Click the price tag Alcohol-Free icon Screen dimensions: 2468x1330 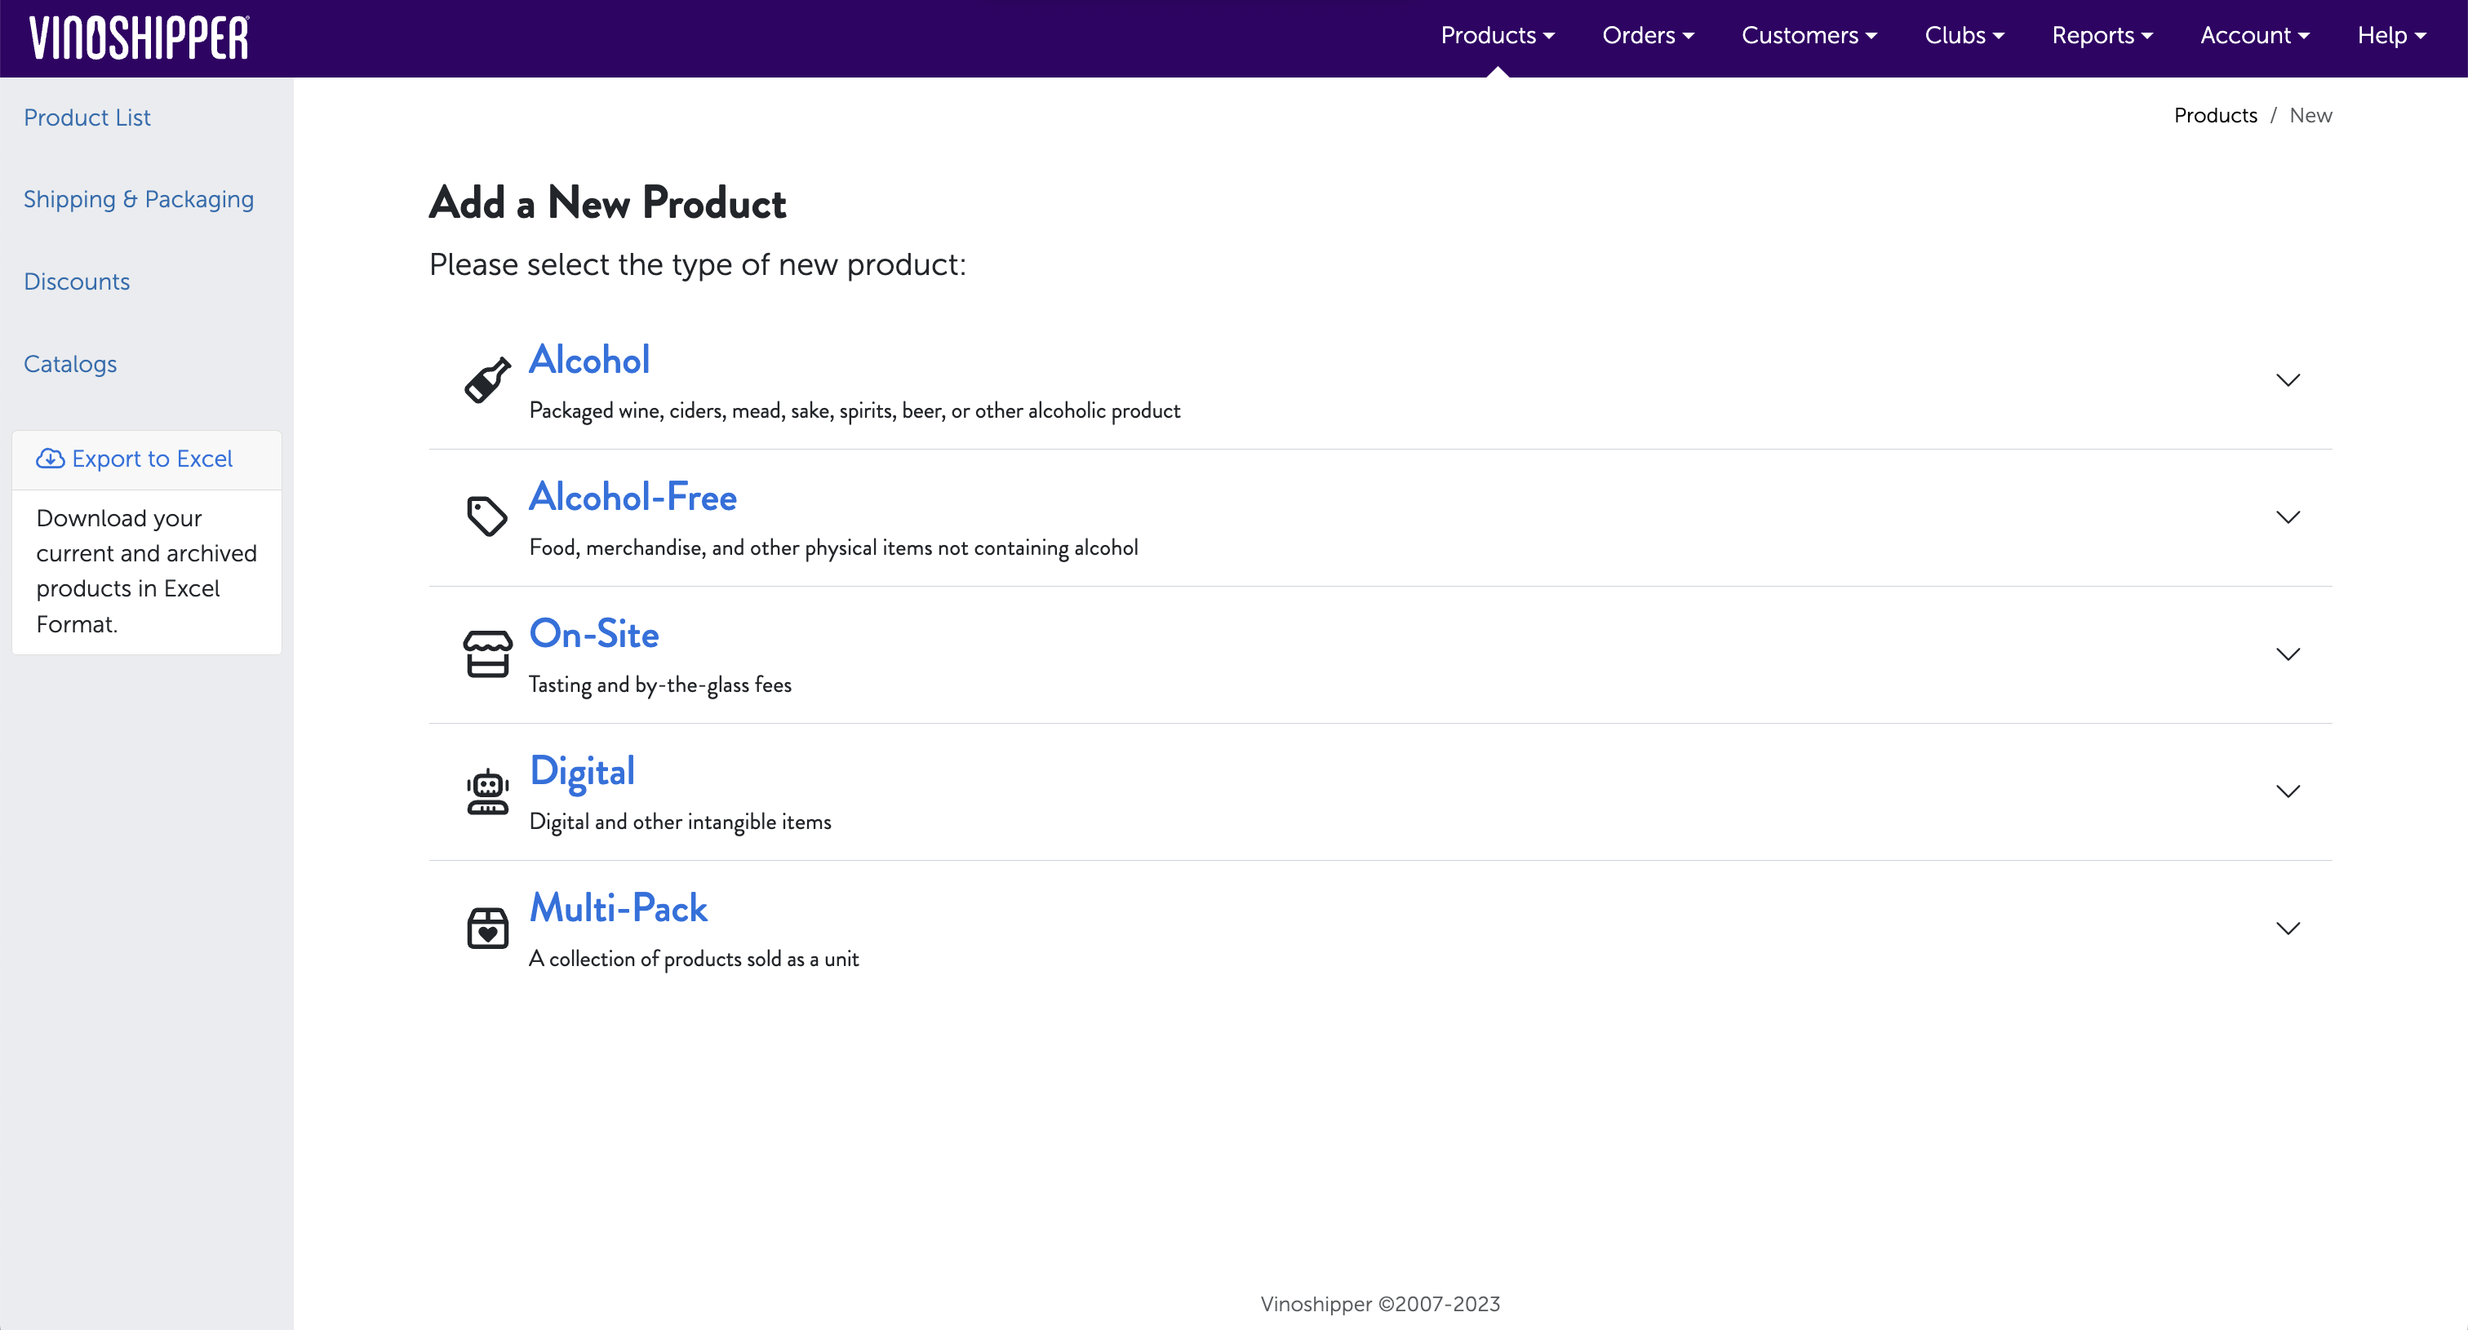click(486, 517)
